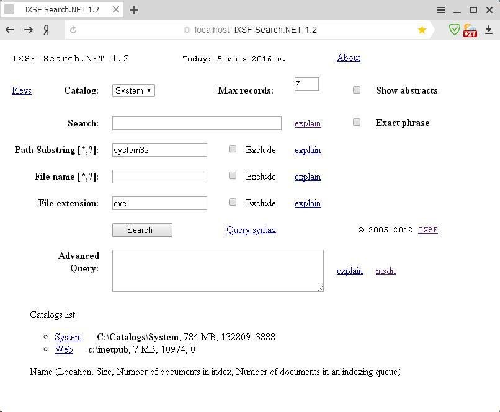Click the back navigation arrow
Screen dimensions: 500x412
[x=11, y=29]
